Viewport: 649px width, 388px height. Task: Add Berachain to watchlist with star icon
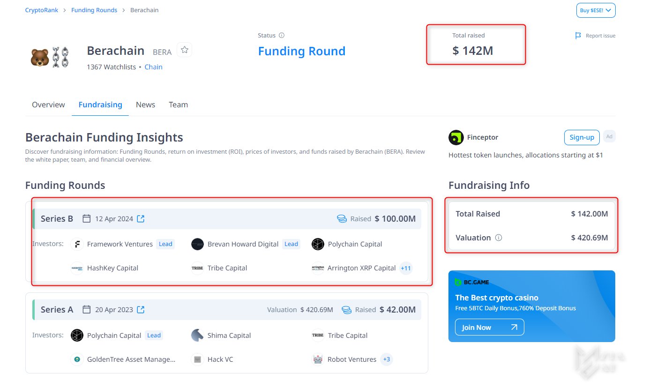pyautogui.click(x=185, y=50)
